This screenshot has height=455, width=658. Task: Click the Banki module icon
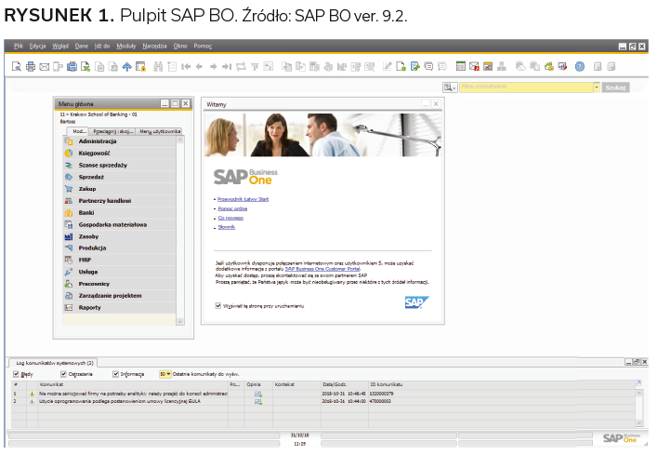(69, 212)
